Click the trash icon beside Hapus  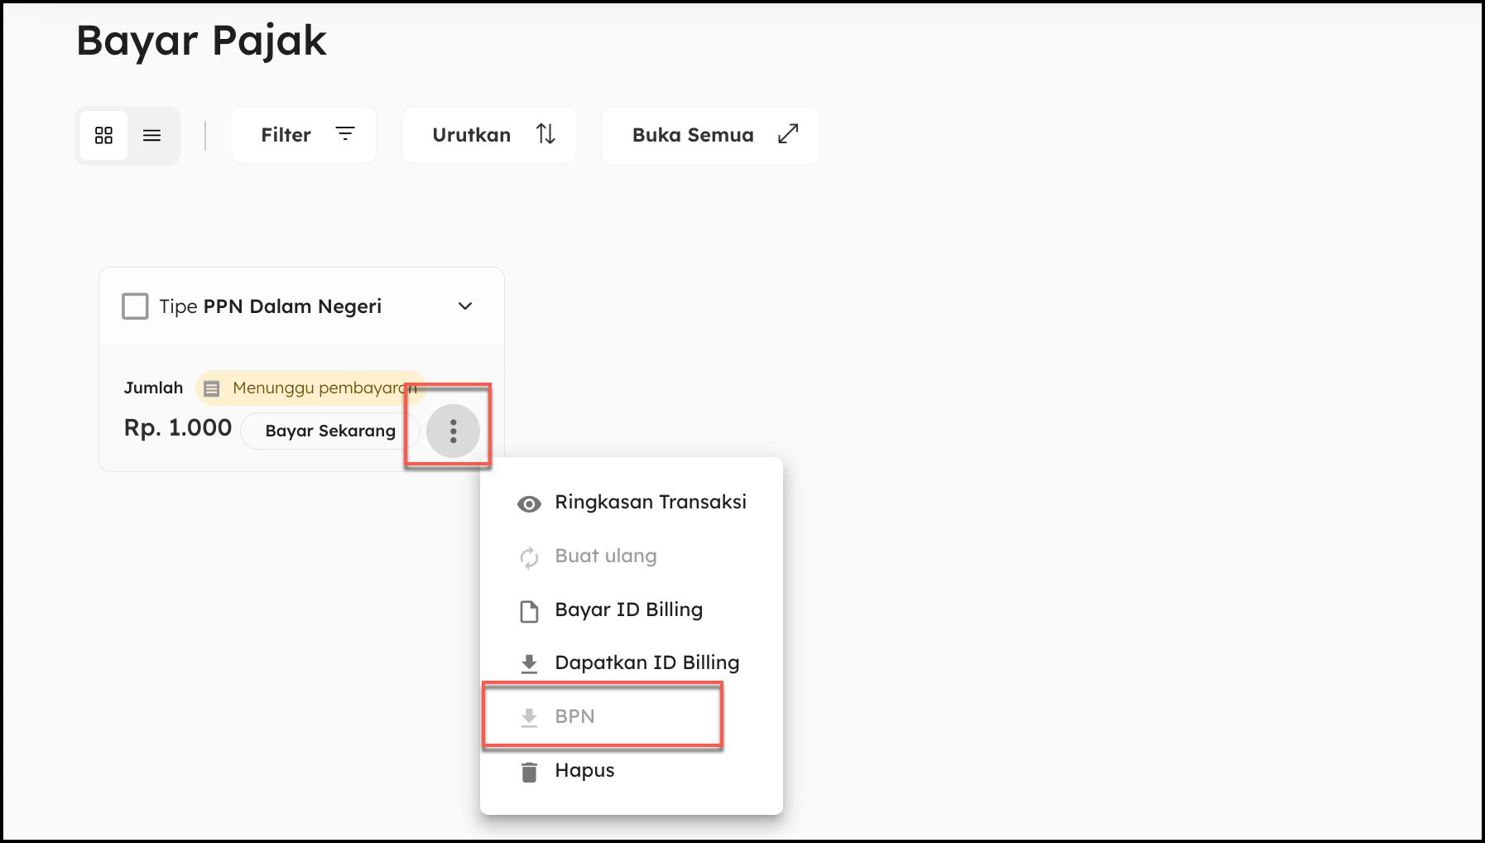(x=529, y=772)
